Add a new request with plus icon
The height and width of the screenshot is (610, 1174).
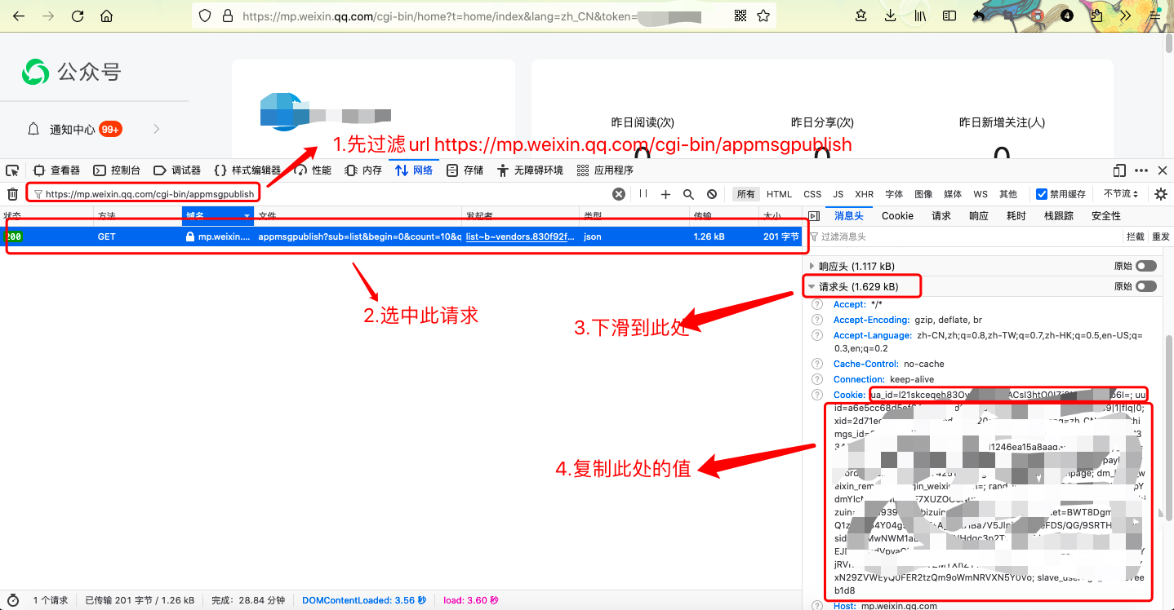click(x=665, y=194)
